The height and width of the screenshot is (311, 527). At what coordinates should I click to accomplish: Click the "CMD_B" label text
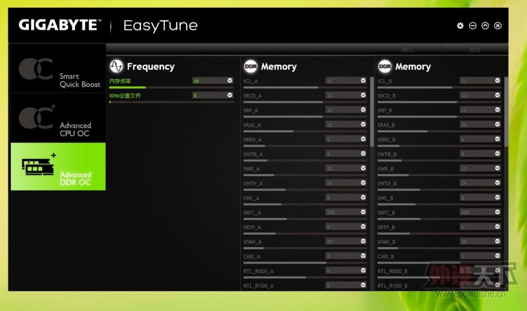point(386,256)
